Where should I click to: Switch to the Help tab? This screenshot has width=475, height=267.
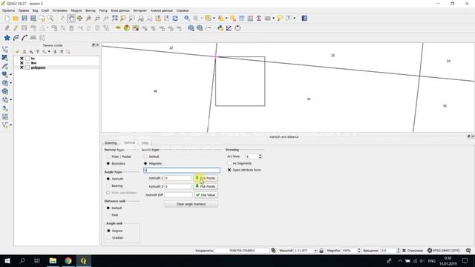tap(145, 142)
